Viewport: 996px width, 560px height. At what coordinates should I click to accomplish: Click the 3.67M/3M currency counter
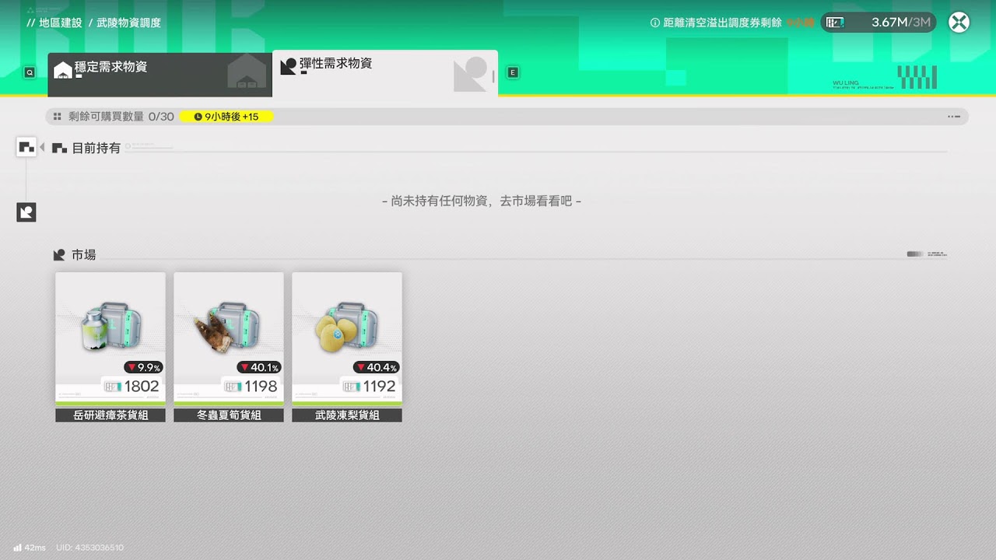click(879, 23)
